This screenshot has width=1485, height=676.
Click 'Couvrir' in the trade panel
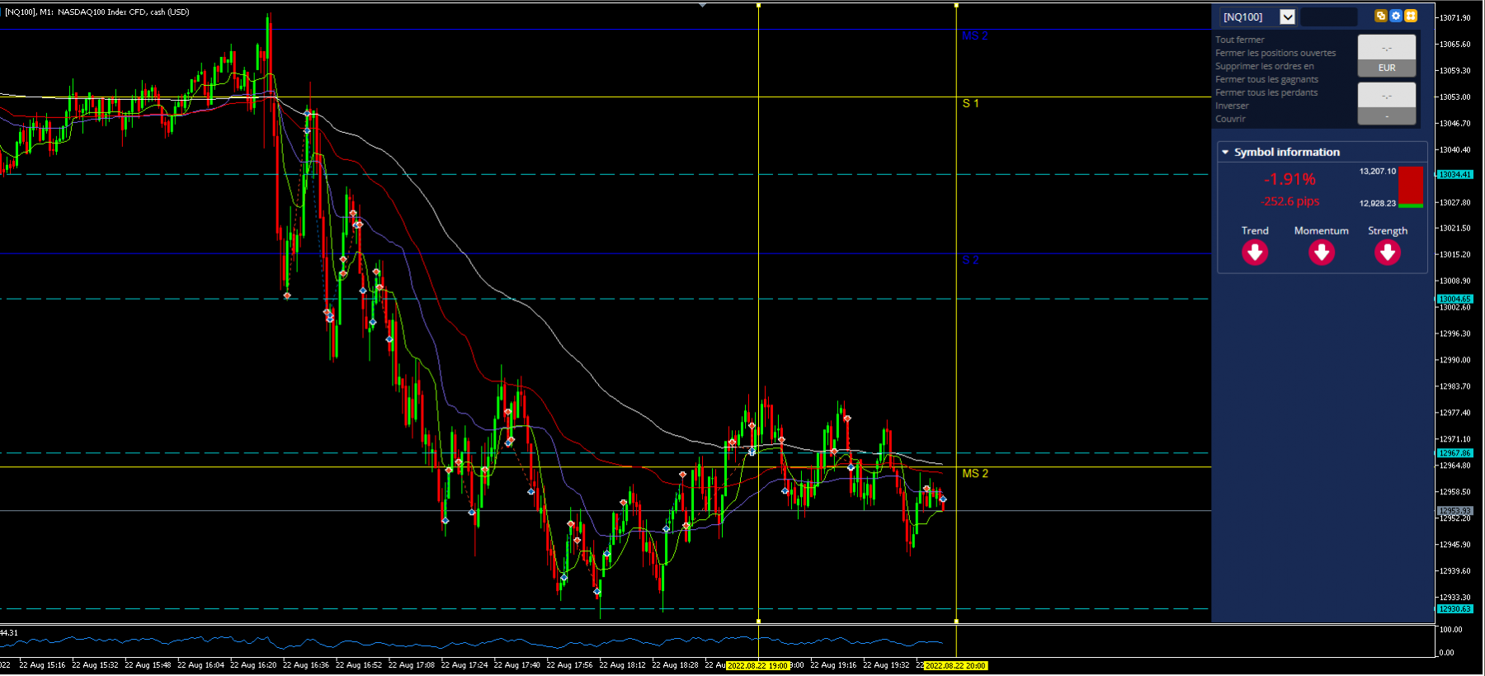1230,119
